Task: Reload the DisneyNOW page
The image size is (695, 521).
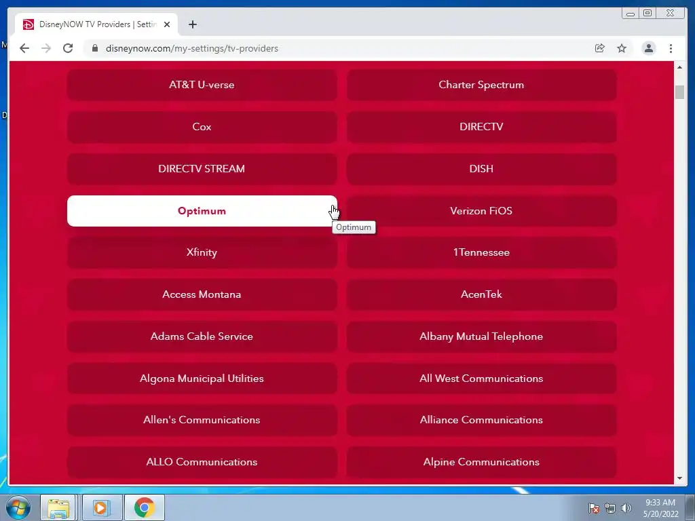Action: (x=68, y=48)
